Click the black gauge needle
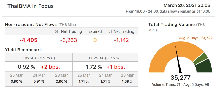The image size is (218, 96). tap(178, 60)
